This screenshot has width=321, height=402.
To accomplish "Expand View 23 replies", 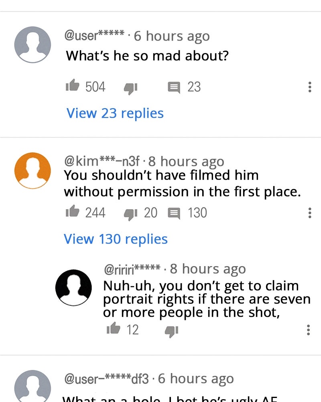I will pos(115,113).
